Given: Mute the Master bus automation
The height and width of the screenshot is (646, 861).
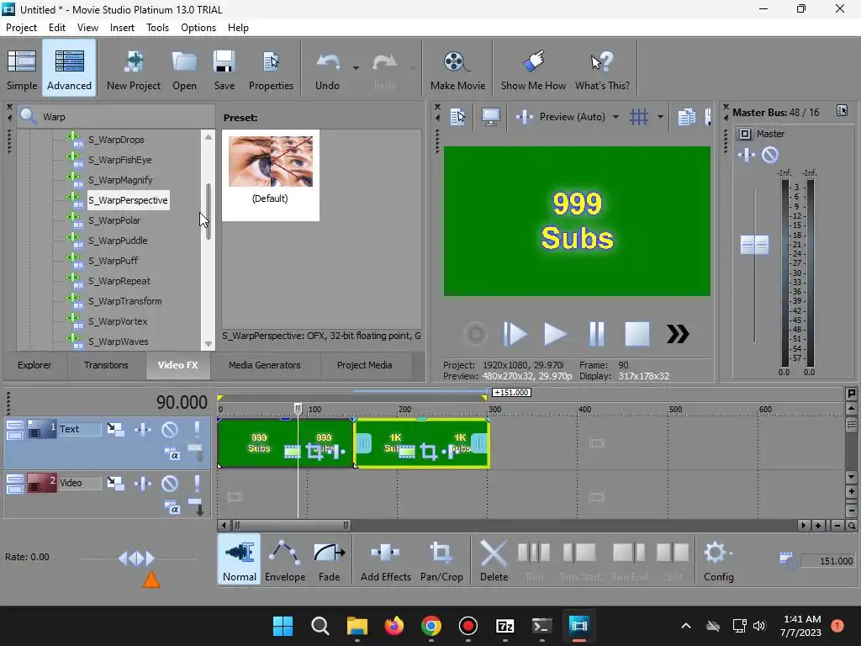Looking at the screenshot, I should click(x=770, y=155).
